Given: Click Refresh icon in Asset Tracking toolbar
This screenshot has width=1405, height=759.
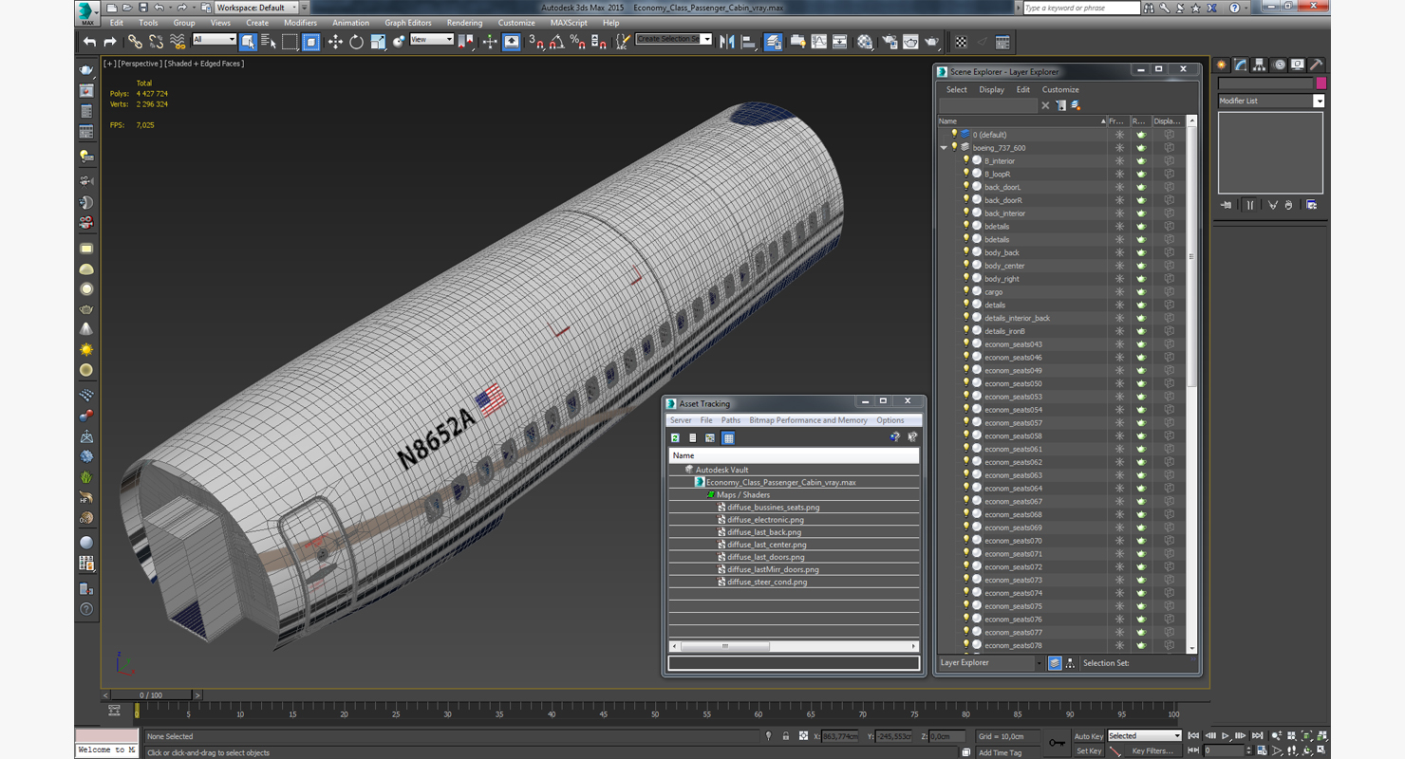Looking at the screenshot, I should [x=675, y=437].
